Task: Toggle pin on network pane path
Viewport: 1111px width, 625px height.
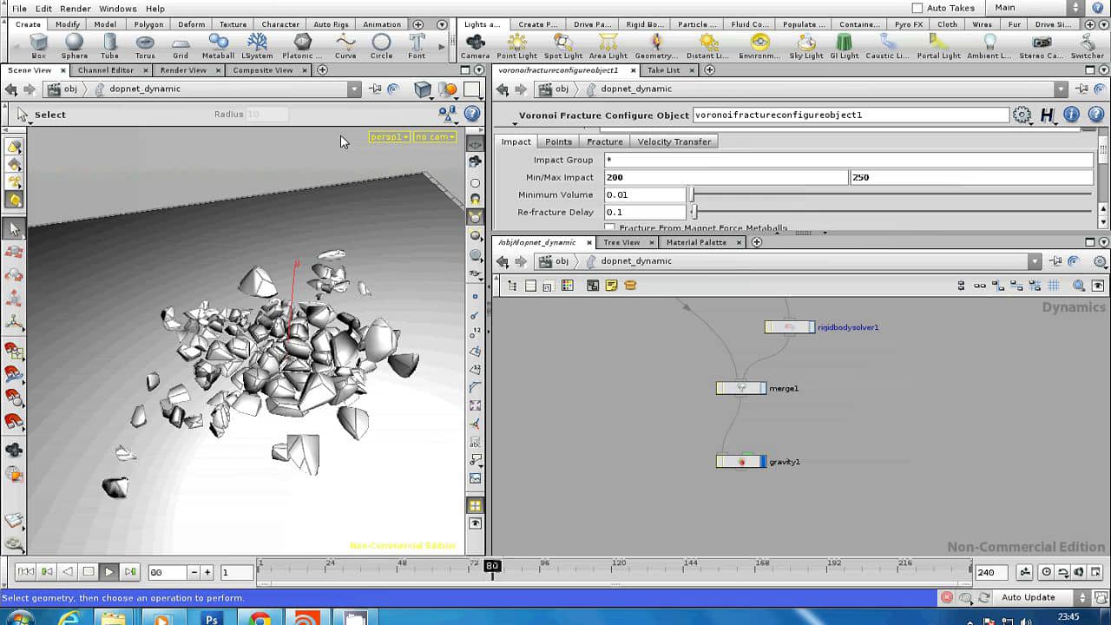Action: (1056, 260)
